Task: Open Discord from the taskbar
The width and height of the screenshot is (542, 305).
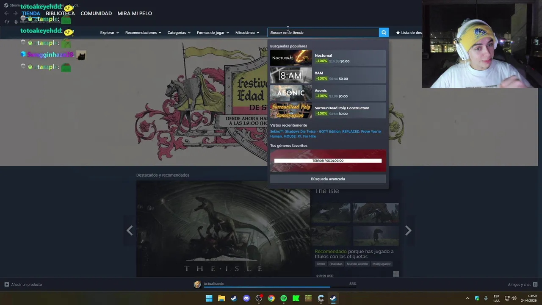Action: (x=246, y=298)
